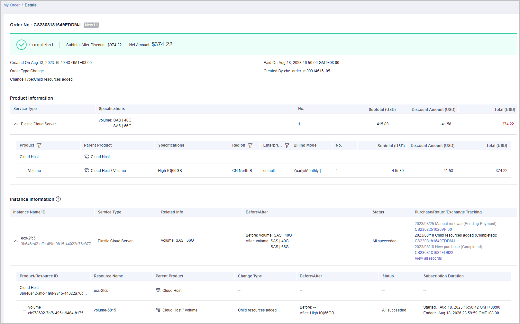Open the Region column filter
This screenshot has width=520, height=324.
pos(250,146)
